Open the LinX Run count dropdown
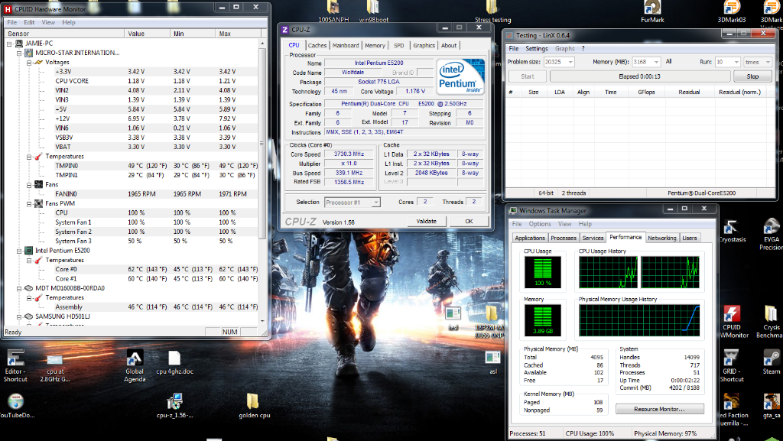783x441 pixels. click(x=736, y=62)
